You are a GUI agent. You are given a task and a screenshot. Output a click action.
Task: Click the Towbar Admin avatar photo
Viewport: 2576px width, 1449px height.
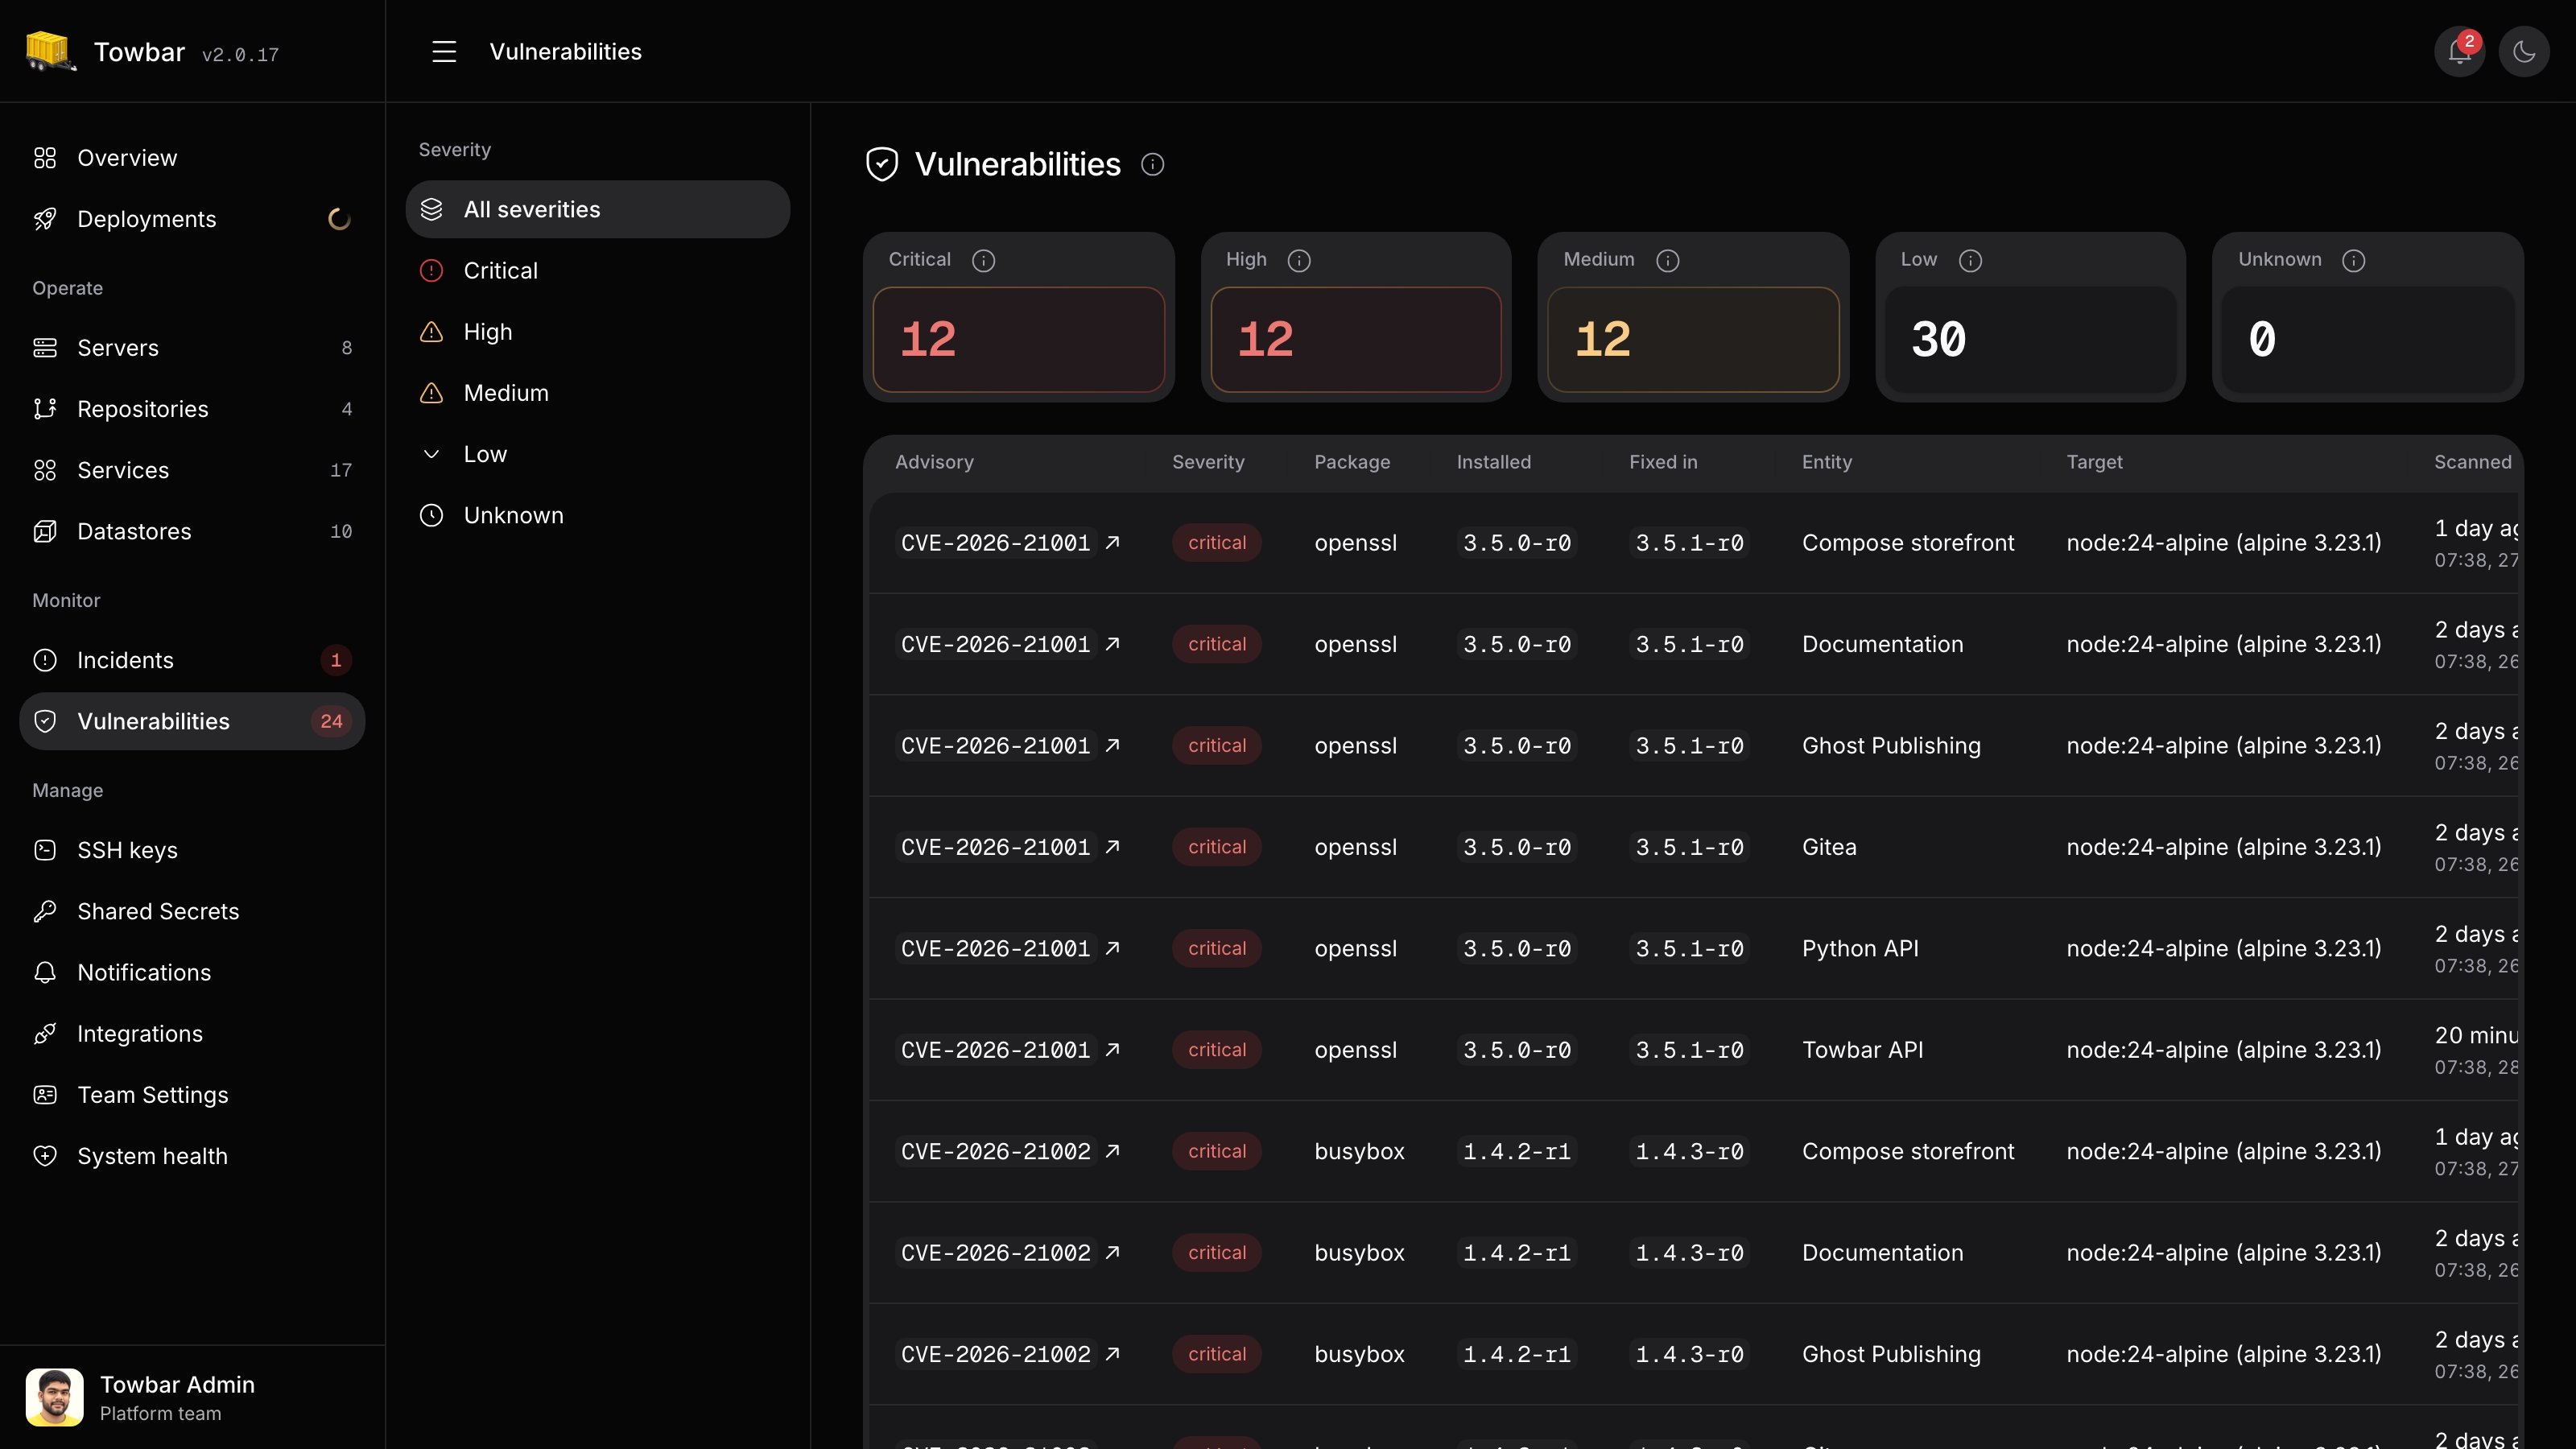point(54,1397)
